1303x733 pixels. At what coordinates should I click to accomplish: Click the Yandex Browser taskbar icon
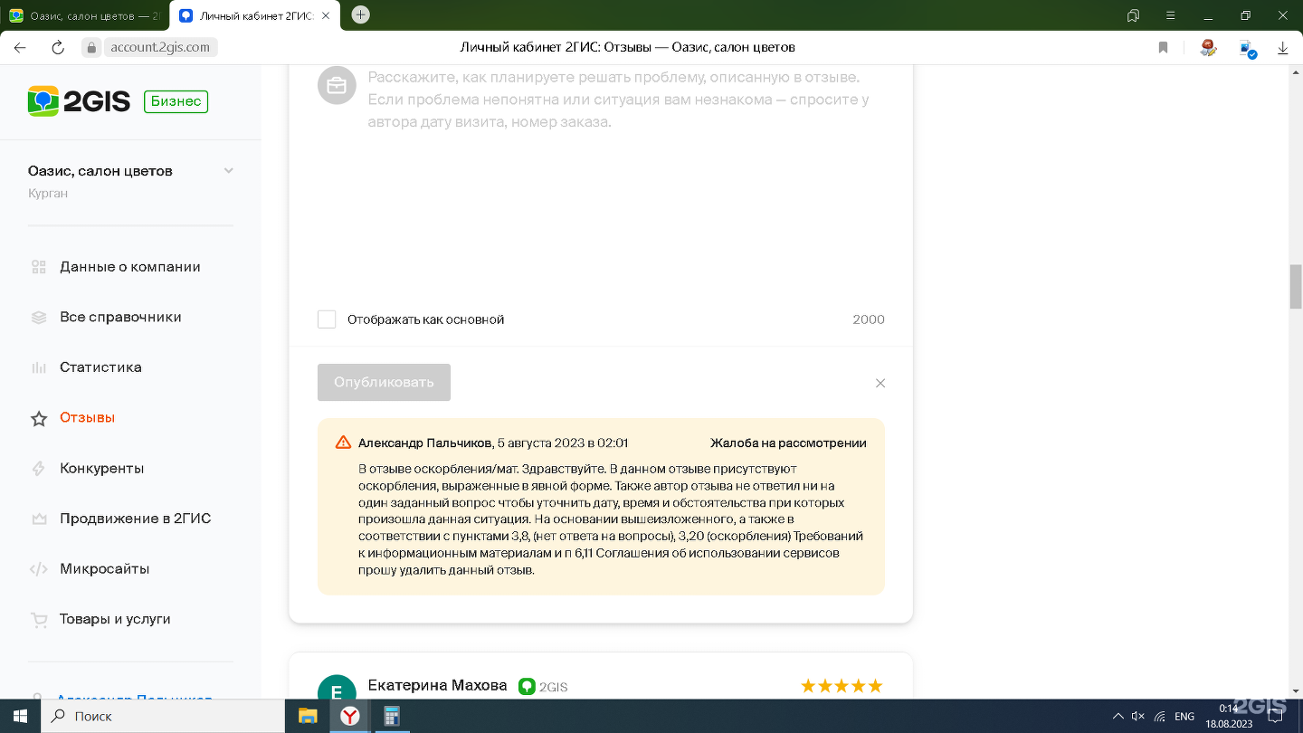point(349,716)
